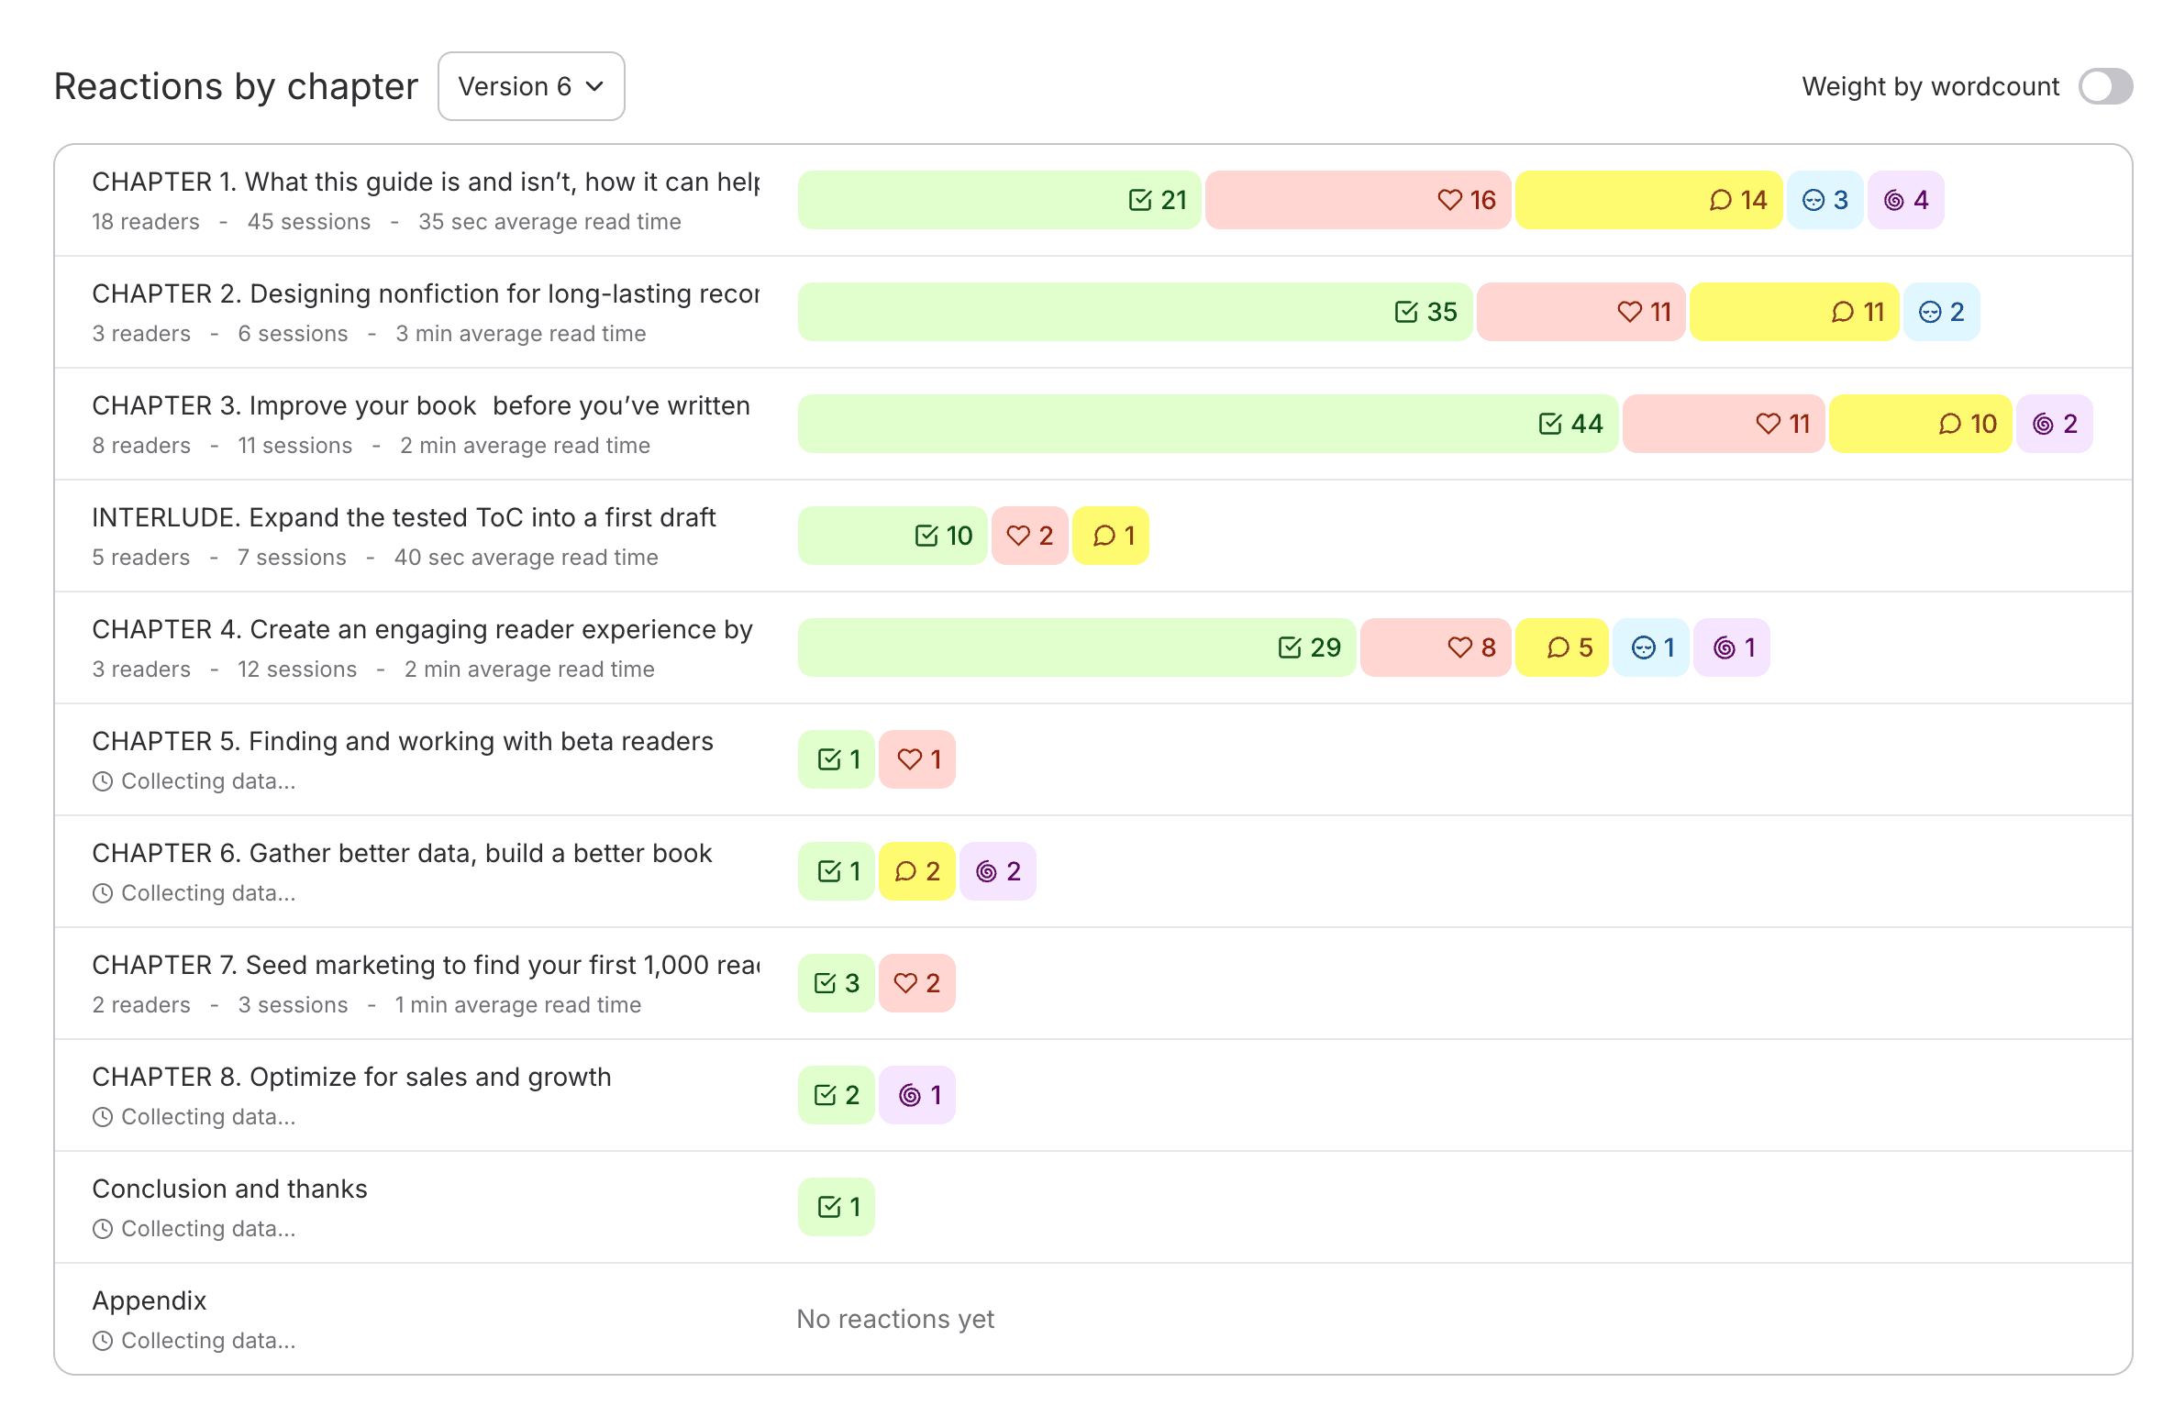Click the Interlude chapter title
This screenshot has height=1405, width=2174.
[x=404, y=516]
